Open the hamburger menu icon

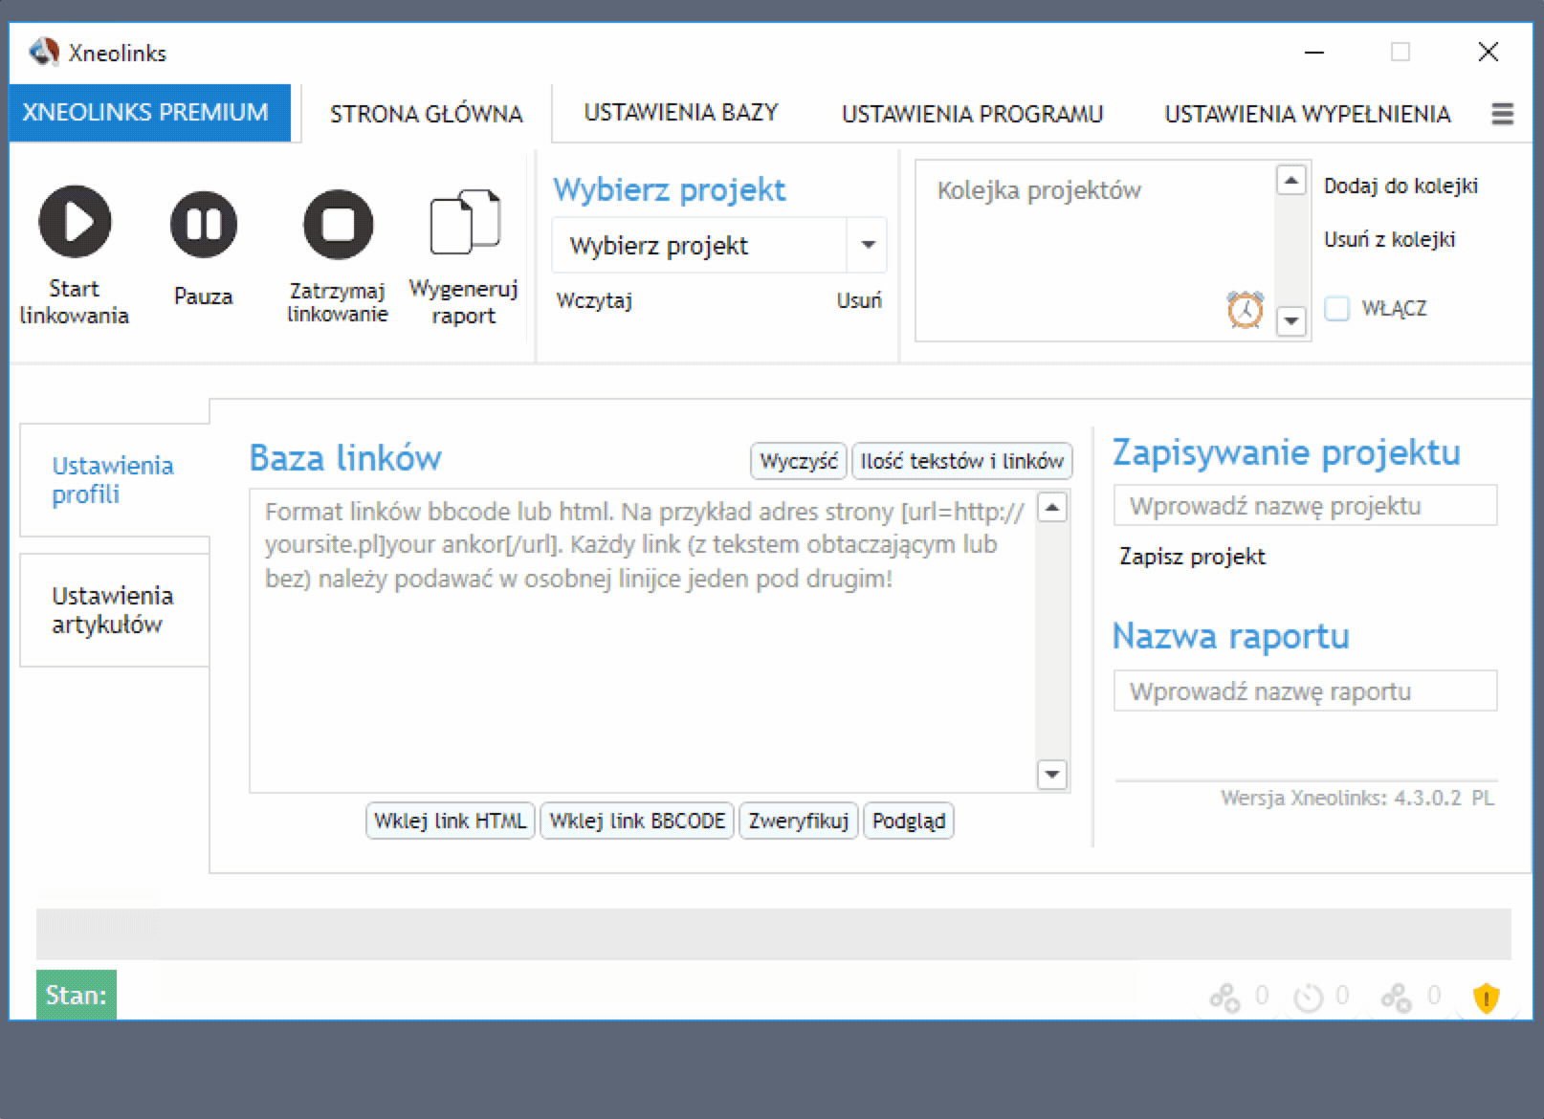pyautogui.click(x=1503, y=114)
